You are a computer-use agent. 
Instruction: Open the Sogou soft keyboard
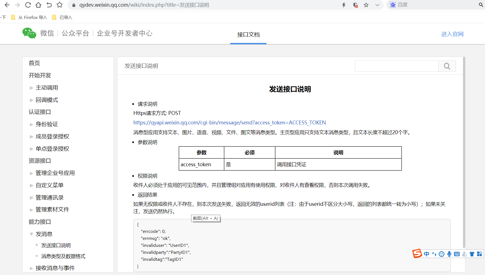[x=457, y=254]
